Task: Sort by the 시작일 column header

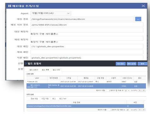Action: (69, 78)
